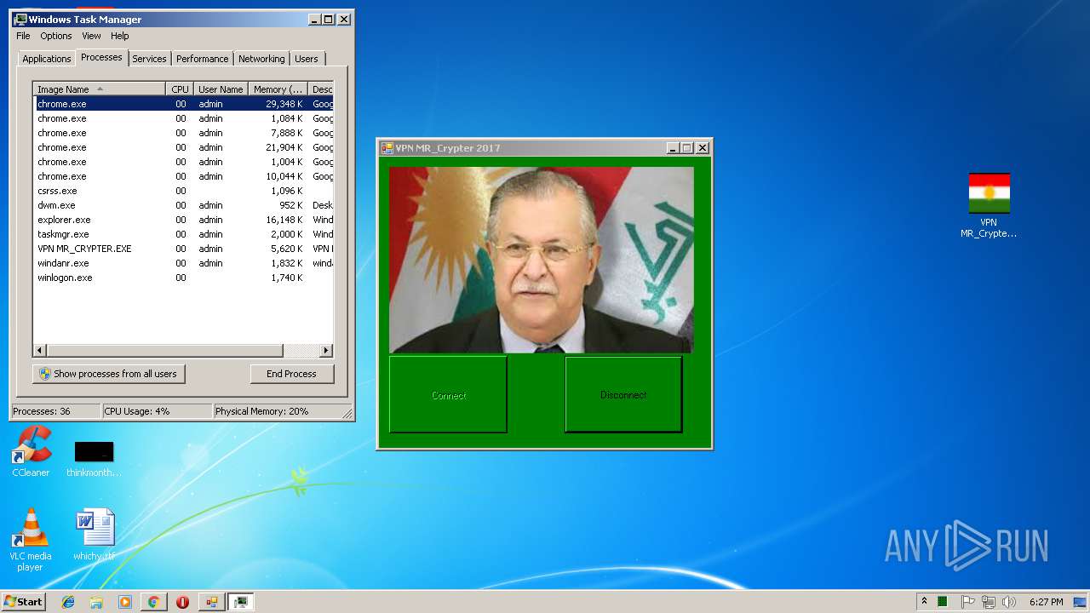Sort processes by User Name column
The width and height of the screenshot is (1090, 613).
[x=221, y=89]
